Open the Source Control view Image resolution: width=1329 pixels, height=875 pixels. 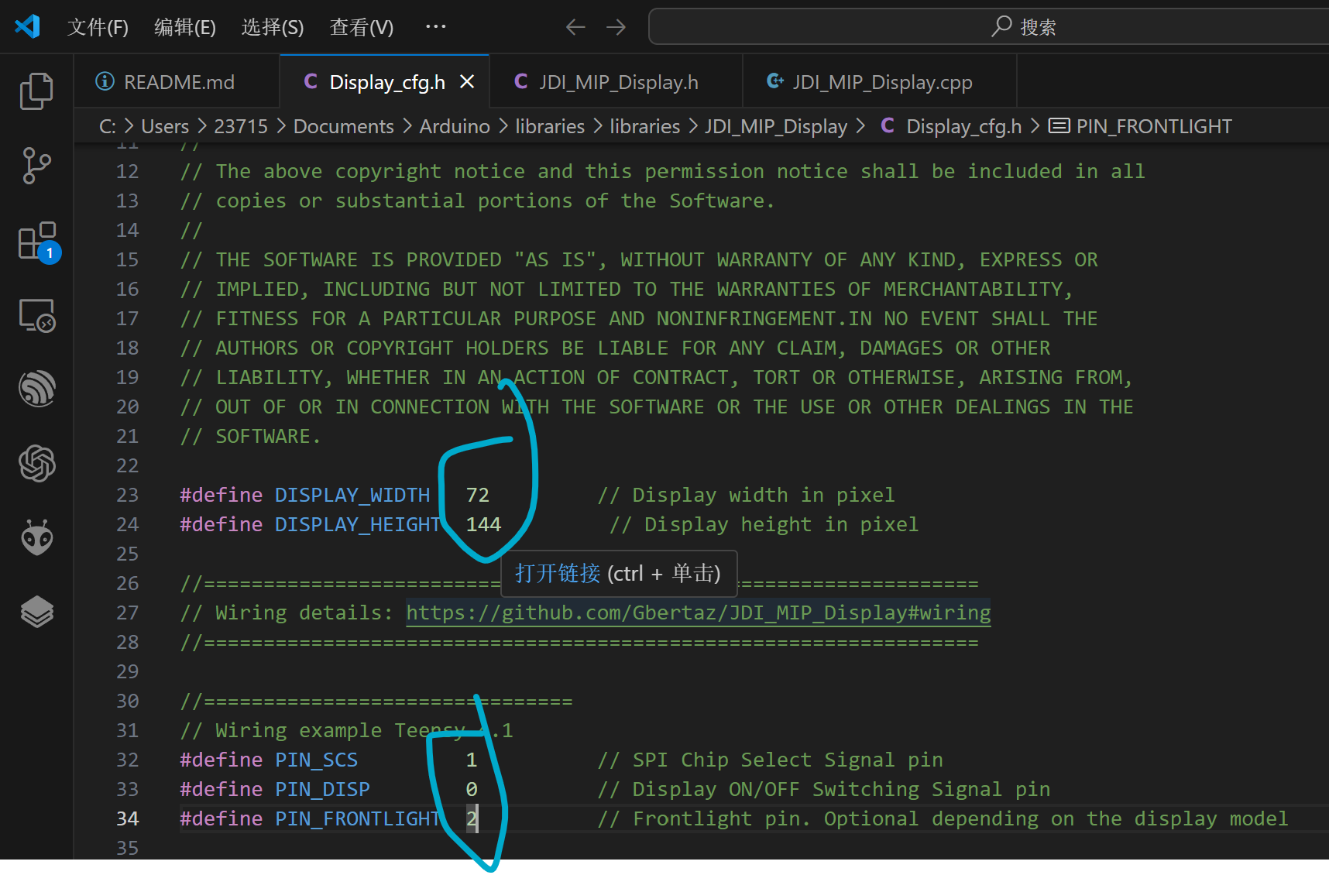pyautogui.click(x=36, y=166)
